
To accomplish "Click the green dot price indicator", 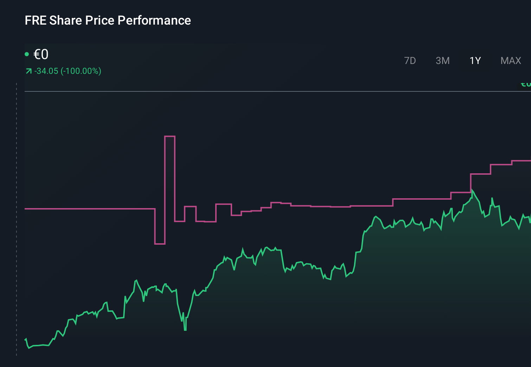I will pos(27,54).
